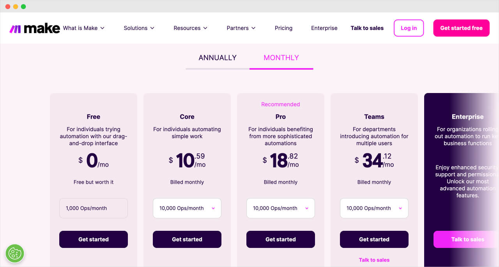The height and width of the screenshot is (267, 499).
Task: Open the Pro plan Ops/month selector
Action: click(x=280, y=208)
